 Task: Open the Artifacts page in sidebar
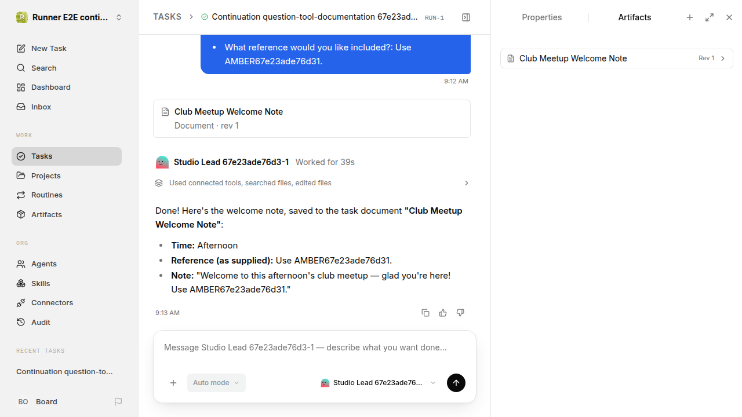67,215
